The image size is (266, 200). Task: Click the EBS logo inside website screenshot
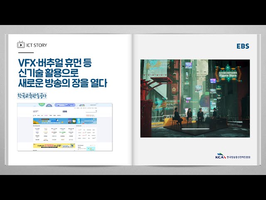pos(65,112)
